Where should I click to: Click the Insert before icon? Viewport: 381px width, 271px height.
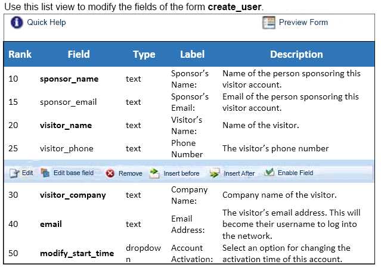click(154, 173)
